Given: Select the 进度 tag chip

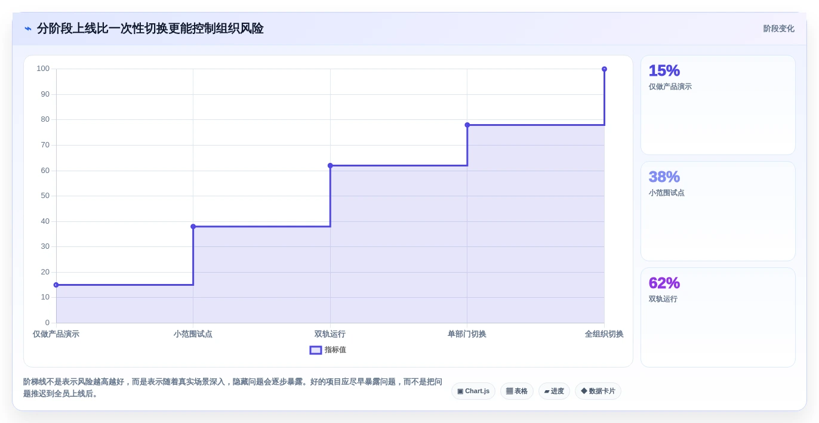Looking at the screenshot, I should point(554,391).
